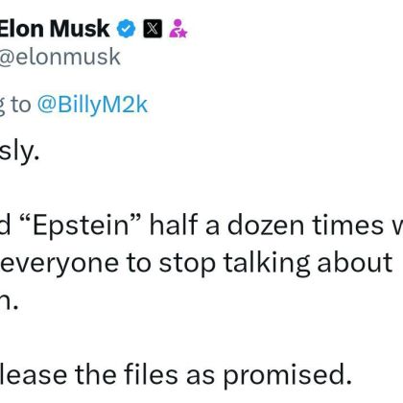This screenshot has width=403, height=403.
Task: Open the @BillyM2k mention link
Action: (92, 105)
